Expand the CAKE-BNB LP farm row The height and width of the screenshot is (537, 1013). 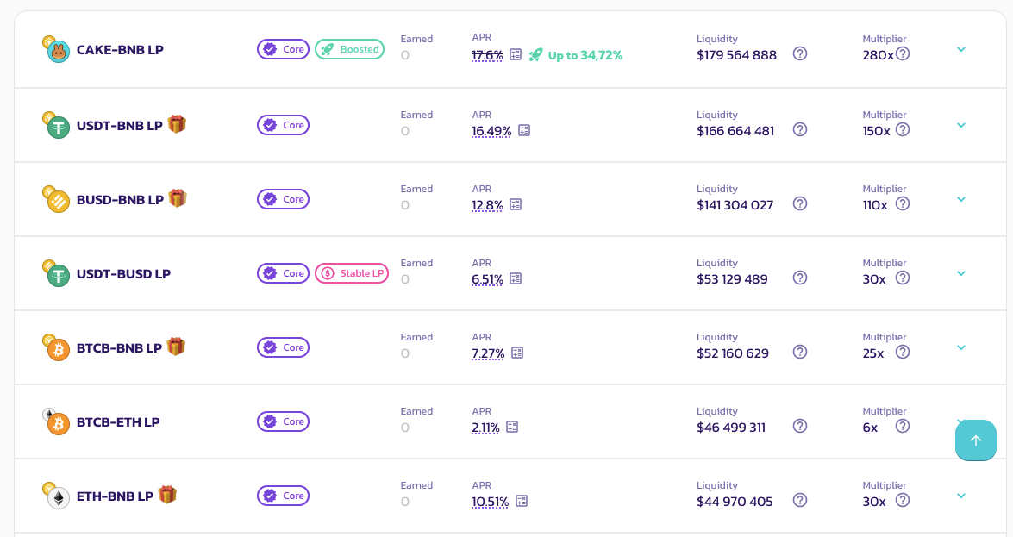coord(961,49)
